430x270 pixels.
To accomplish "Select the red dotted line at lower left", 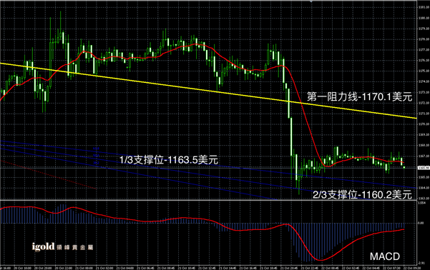I will (x=48, y=174).
